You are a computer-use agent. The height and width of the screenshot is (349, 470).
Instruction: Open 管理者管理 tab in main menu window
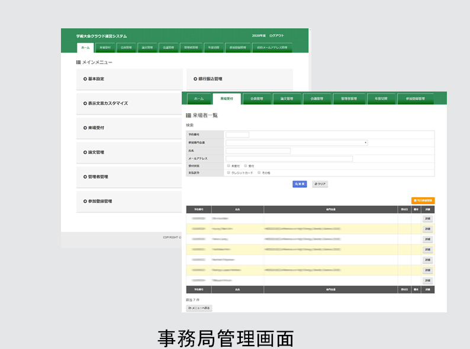click(191, 48)
